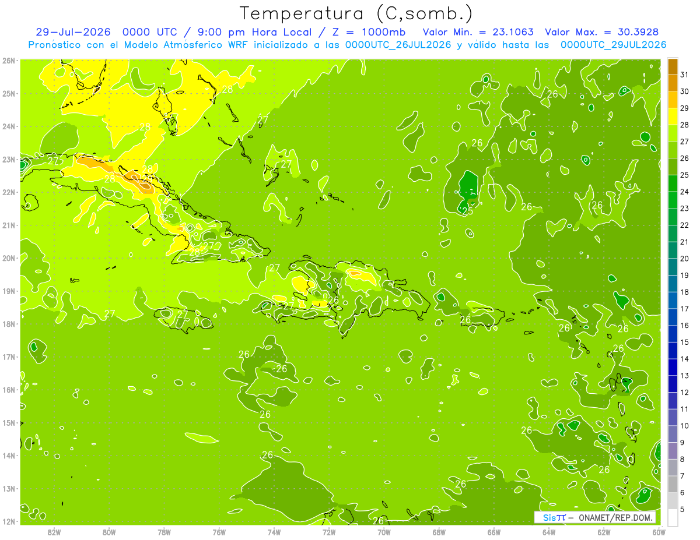Click the colorbar label '10'
Screen dimensions: 700x540
point(685,426)
